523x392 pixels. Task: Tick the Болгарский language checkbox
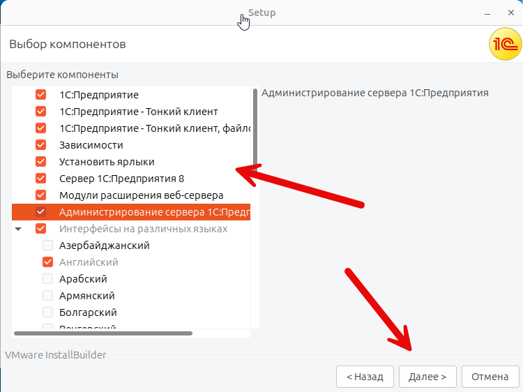click(48, 312)
